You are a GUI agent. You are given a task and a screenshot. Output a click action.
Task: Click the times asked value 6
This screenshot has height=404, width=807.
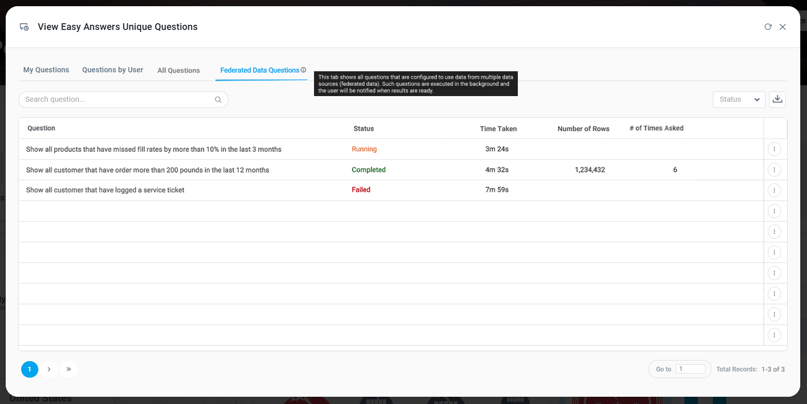click(675, 169)
